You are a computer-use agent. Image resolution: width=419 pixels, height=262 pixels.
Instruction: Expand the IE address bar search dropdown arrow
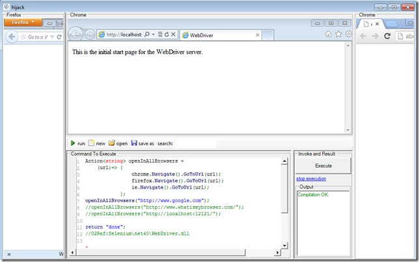[153, 34]
